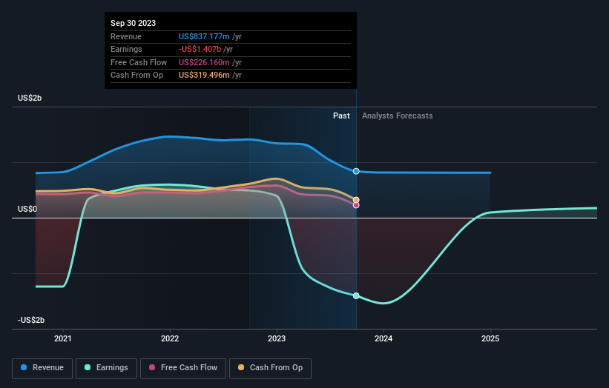Click the 2024 x-axis label
Image resolution: width=609 pixels, height=388 pixels.
(x=383, y=339)
